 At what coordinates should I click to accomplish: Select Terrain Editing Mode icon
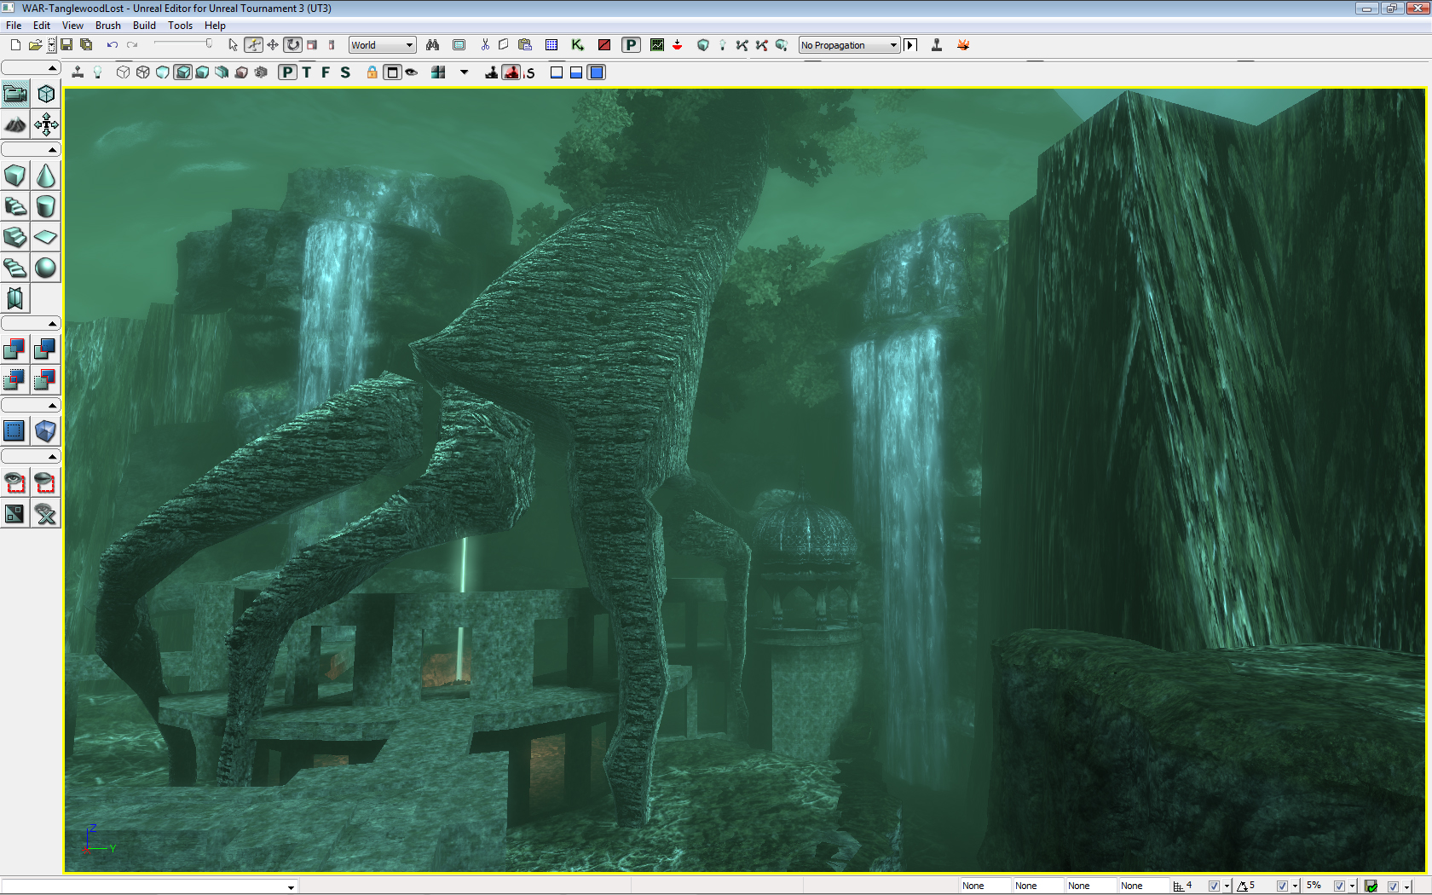(x=15, y=124)
